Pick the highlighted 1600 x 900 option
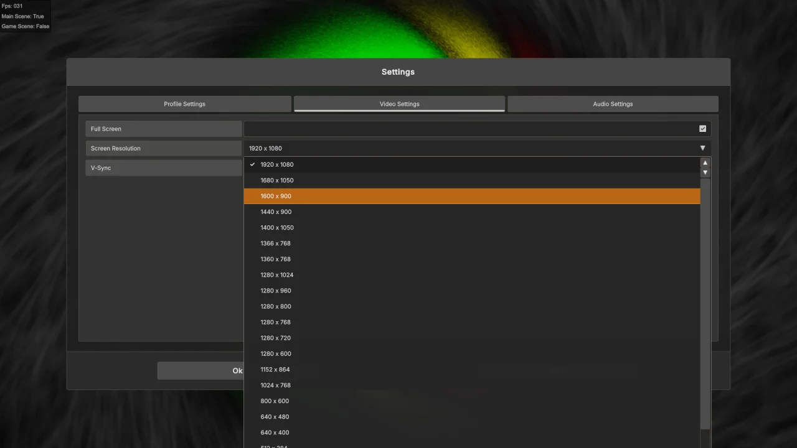 tap(472, 196)
